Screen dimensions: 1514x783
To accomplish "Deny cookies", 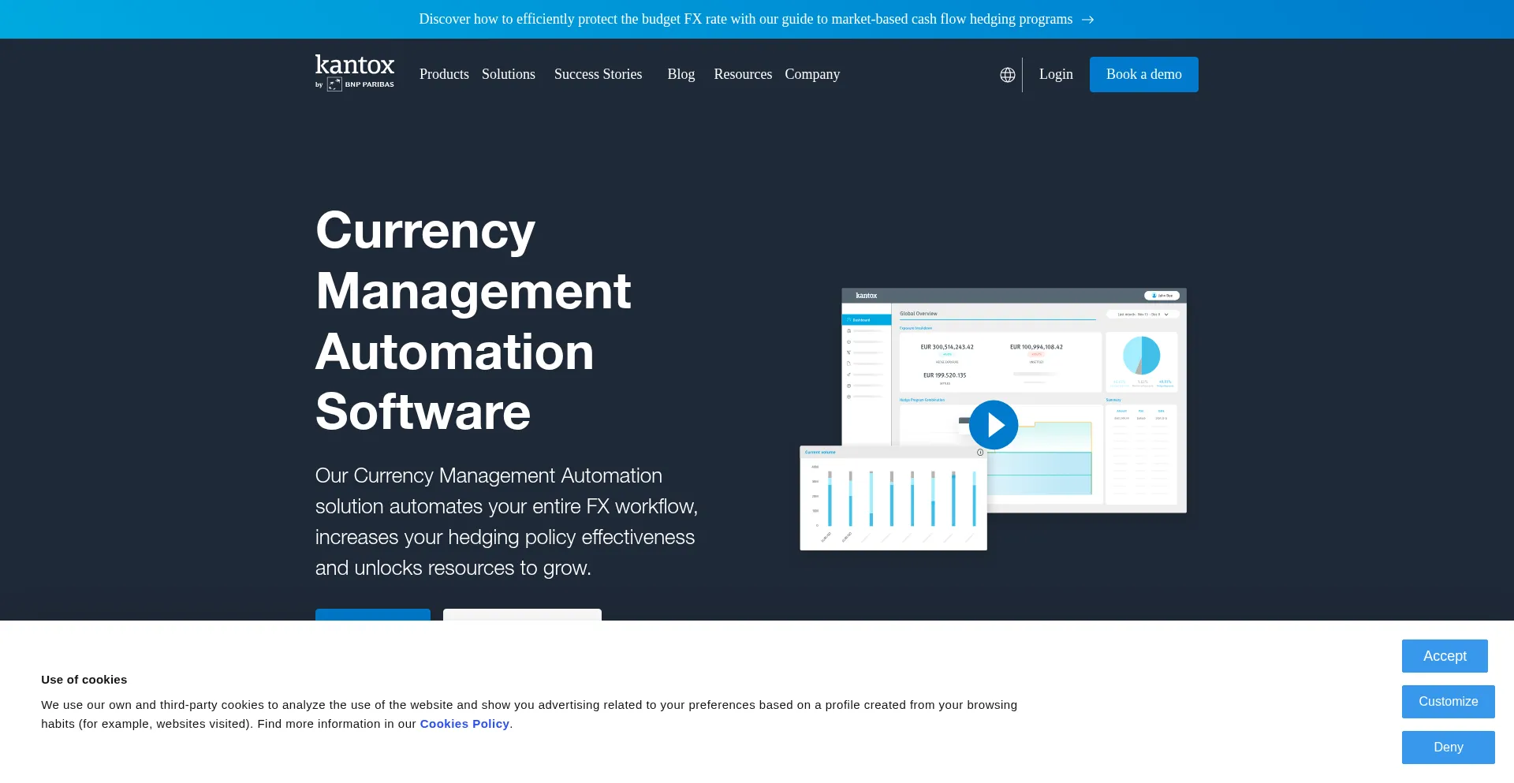I will tap(1448, 748).
